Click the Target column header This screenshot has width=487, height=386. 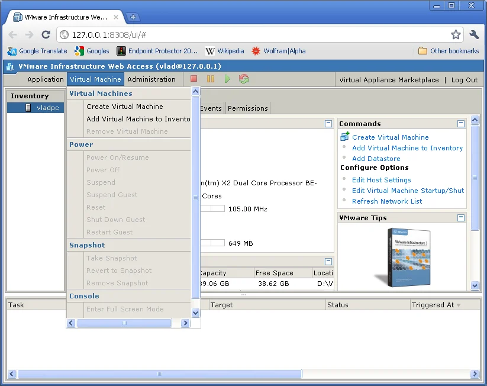[x=267, y=305]
